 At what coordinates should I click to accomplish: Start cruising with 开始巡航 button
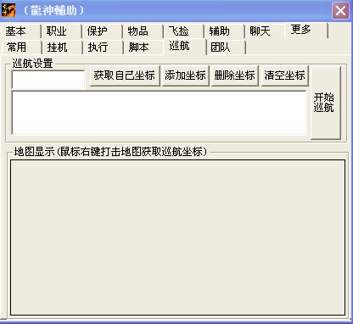326,103
